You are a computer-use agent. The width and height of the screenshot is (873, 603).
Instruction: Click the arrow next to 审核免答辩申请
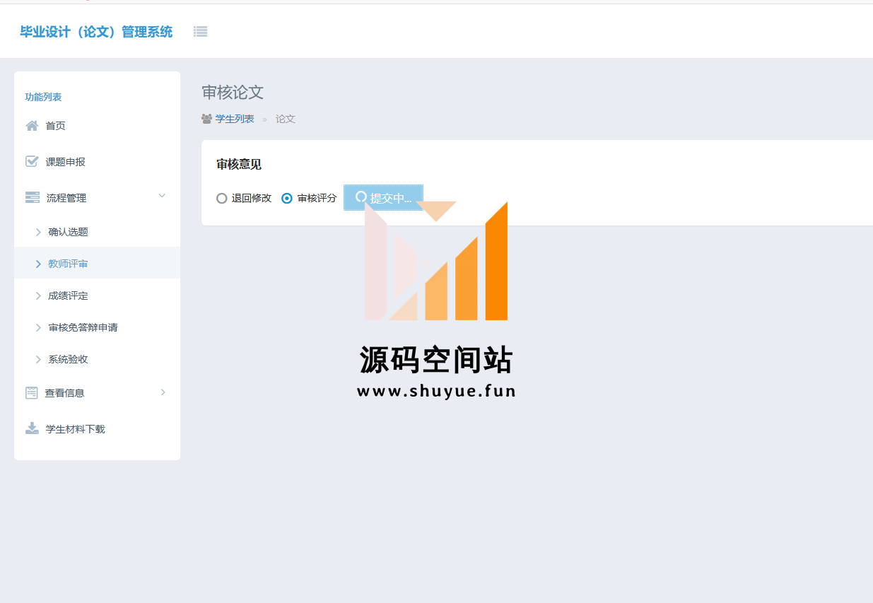(x=38, y=327)
